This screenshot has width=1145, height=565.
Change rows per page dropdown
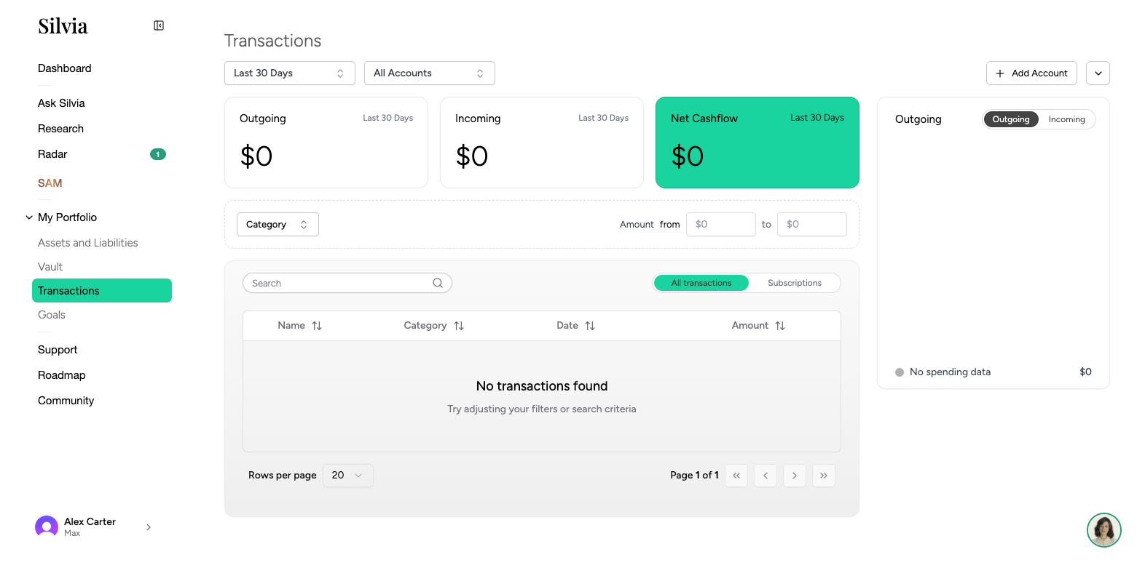347,476
